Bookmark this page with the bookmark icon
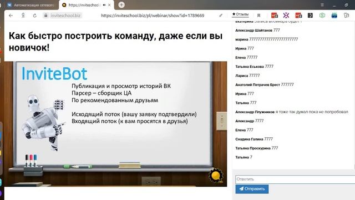This screenshot has height=200, width=355. [x=258, y=16]
